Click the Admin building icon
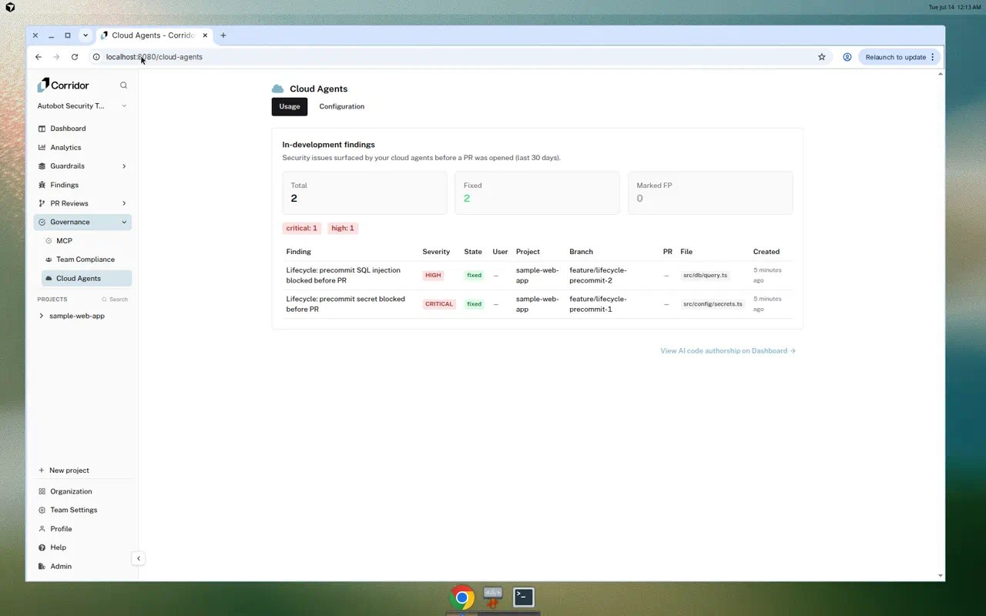 (42, 566)
